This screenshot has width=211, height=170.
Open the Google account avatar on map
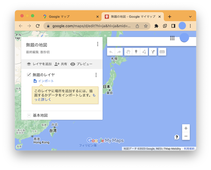tap(184, 37)
